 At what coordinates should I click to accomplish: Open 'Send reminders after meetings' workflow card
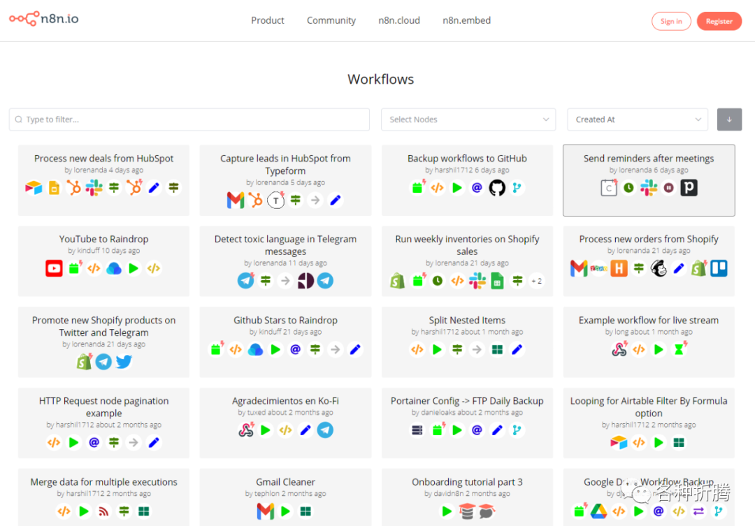(649, 180)
